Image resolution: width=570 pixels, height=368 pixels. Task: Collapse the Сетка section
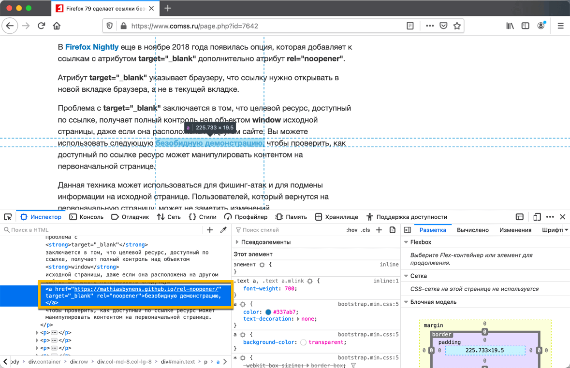pyautogui.click(x=406, y=276)
